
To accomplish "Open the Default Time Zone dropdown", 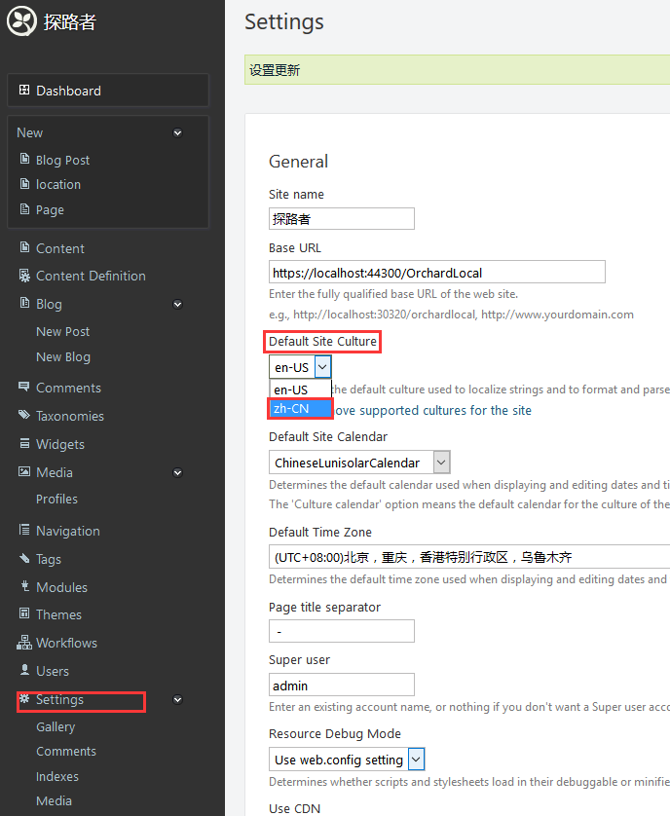I will (x=469, y=557).
